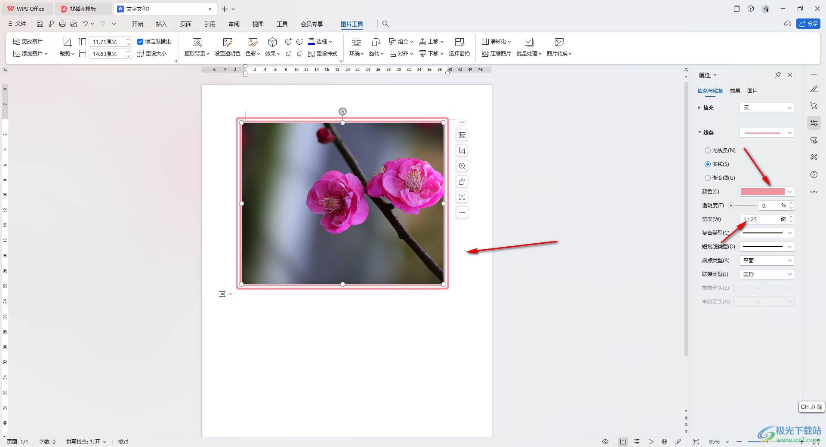This screenshot has height=447, width=826.
Task: Open the 端点类型 cap type dropdown
Action: (x=767, y=260)
